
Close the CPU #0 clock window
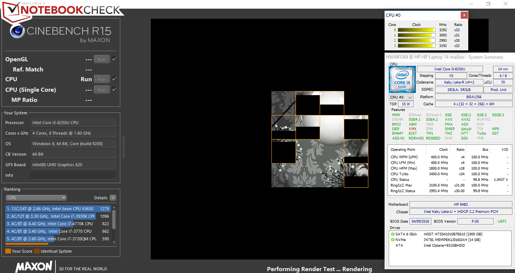point(464,15)
